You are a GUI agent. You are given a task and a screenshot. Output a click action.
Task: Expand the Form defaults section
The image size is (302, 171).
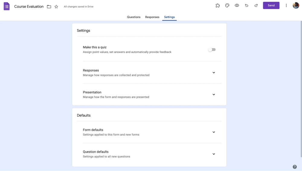214,132
